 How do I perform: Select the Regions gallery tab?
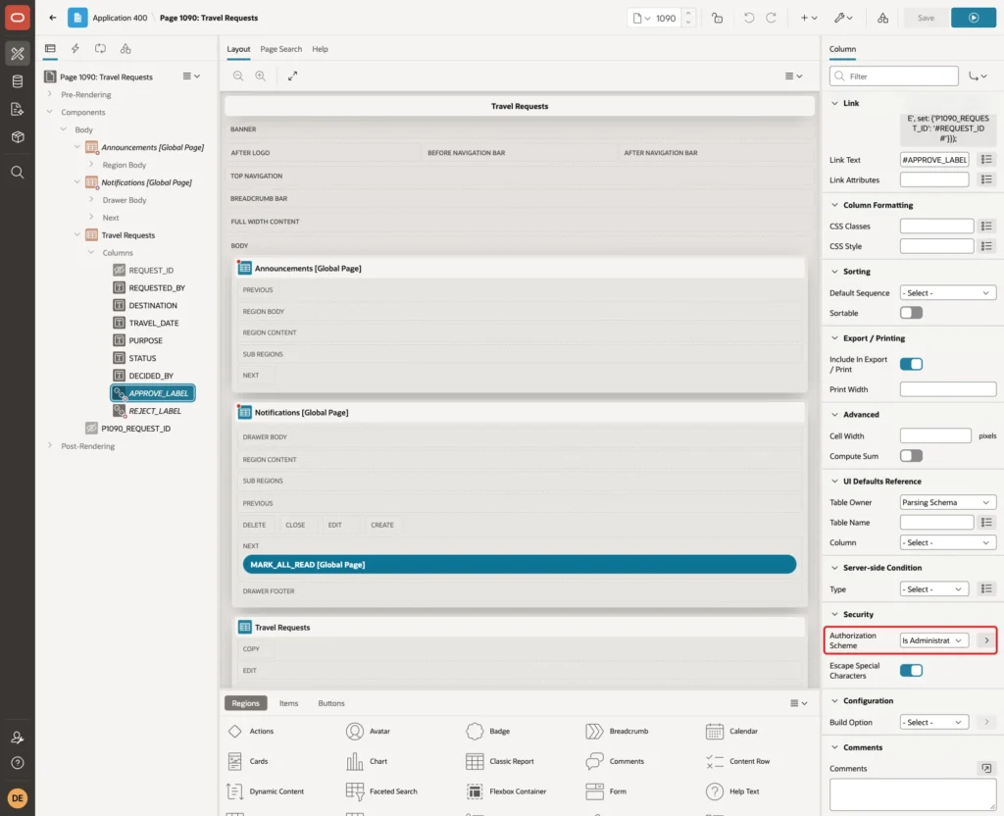246,703
